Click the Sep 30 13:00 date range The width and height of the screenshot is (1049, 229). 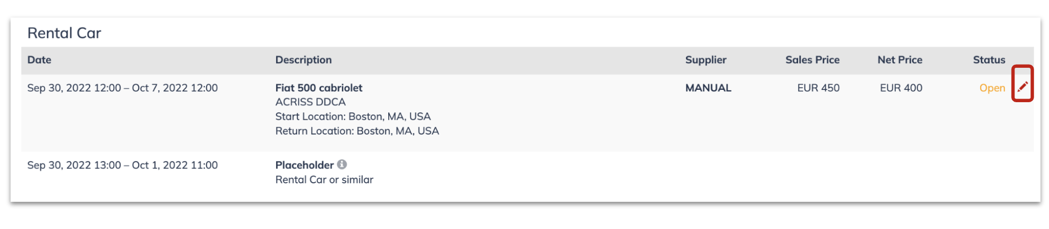click(122, 165)
